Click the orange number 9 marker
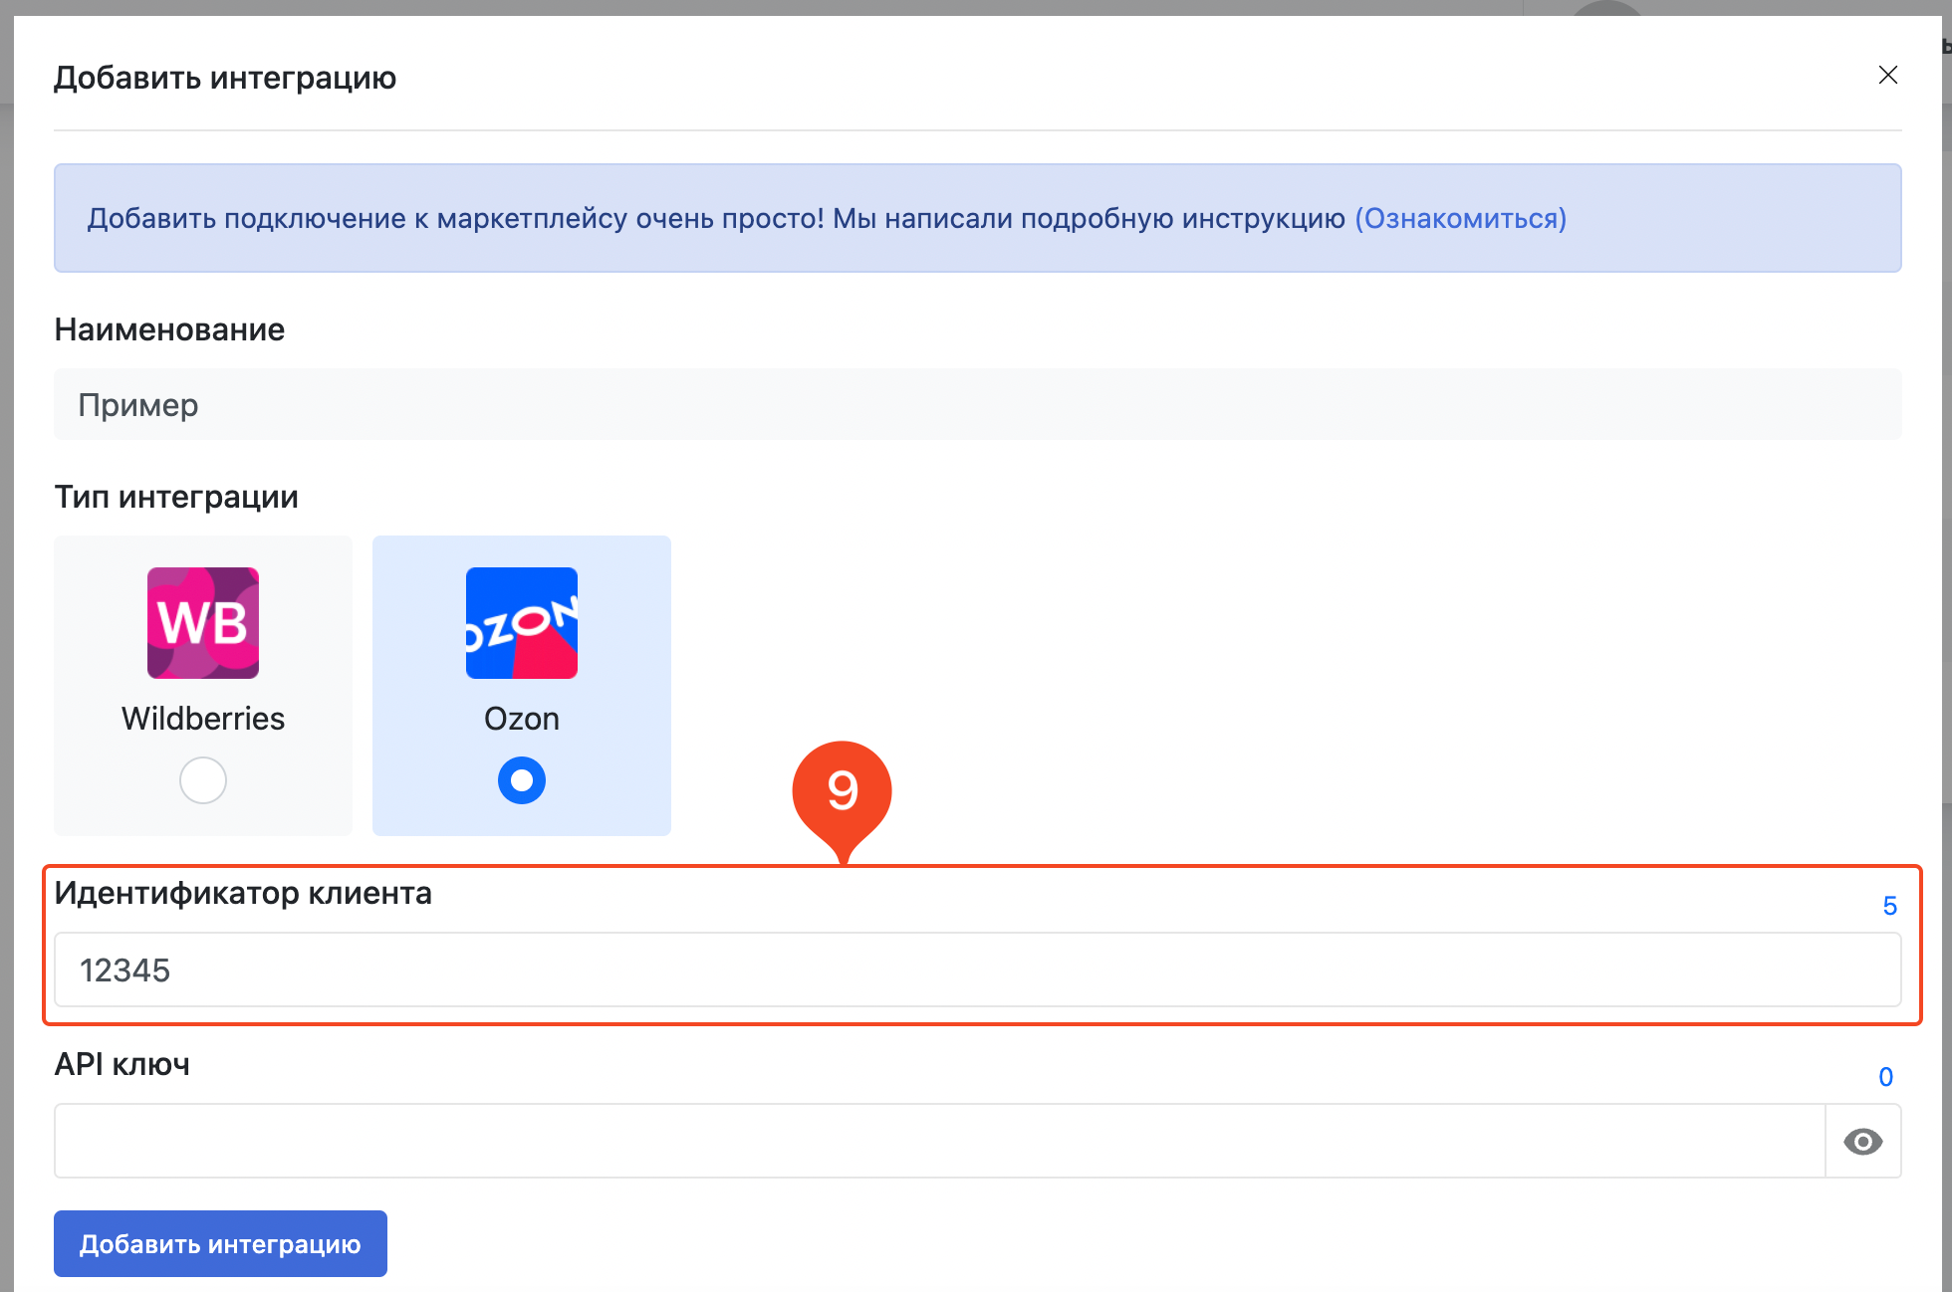 (x=842, y=790)
